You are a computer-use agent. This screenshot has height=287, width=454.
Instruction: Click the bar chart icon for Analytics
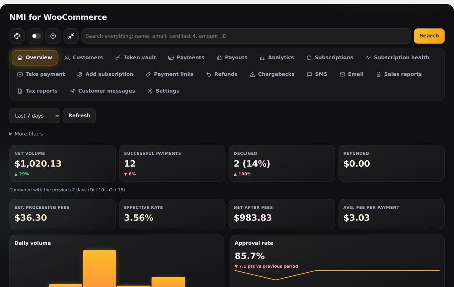pyautogui.click(x=262, y=58)
